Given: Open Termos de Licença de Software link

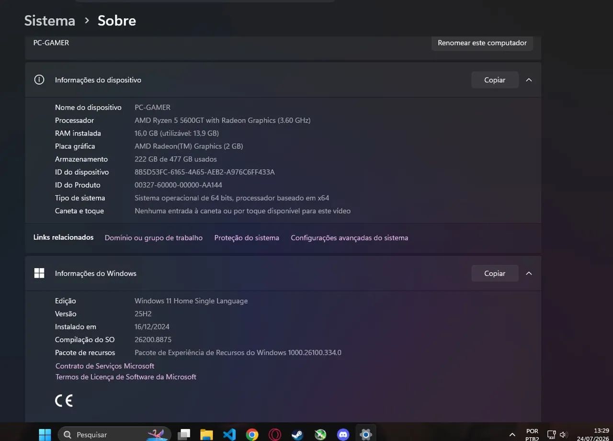Looking at the screenshot, I should (x=126, y=377).
